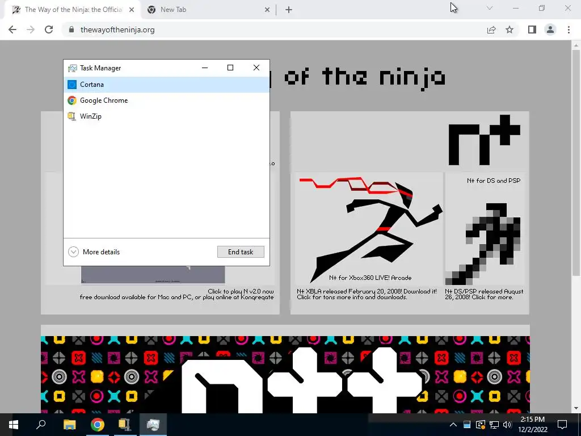
Task: Click the N++ colorful banner image
Action: pos(285,375)
